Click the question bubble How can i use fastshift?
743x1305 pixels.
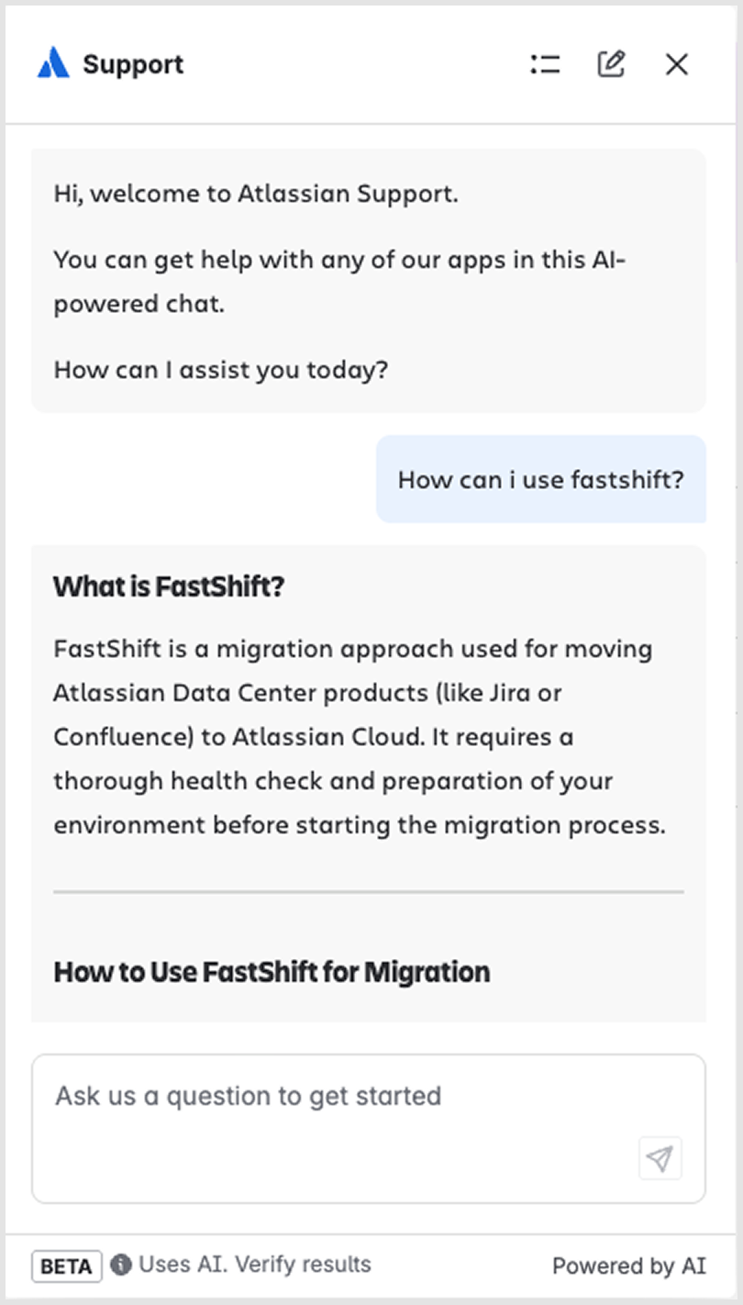tap(541, 479)
